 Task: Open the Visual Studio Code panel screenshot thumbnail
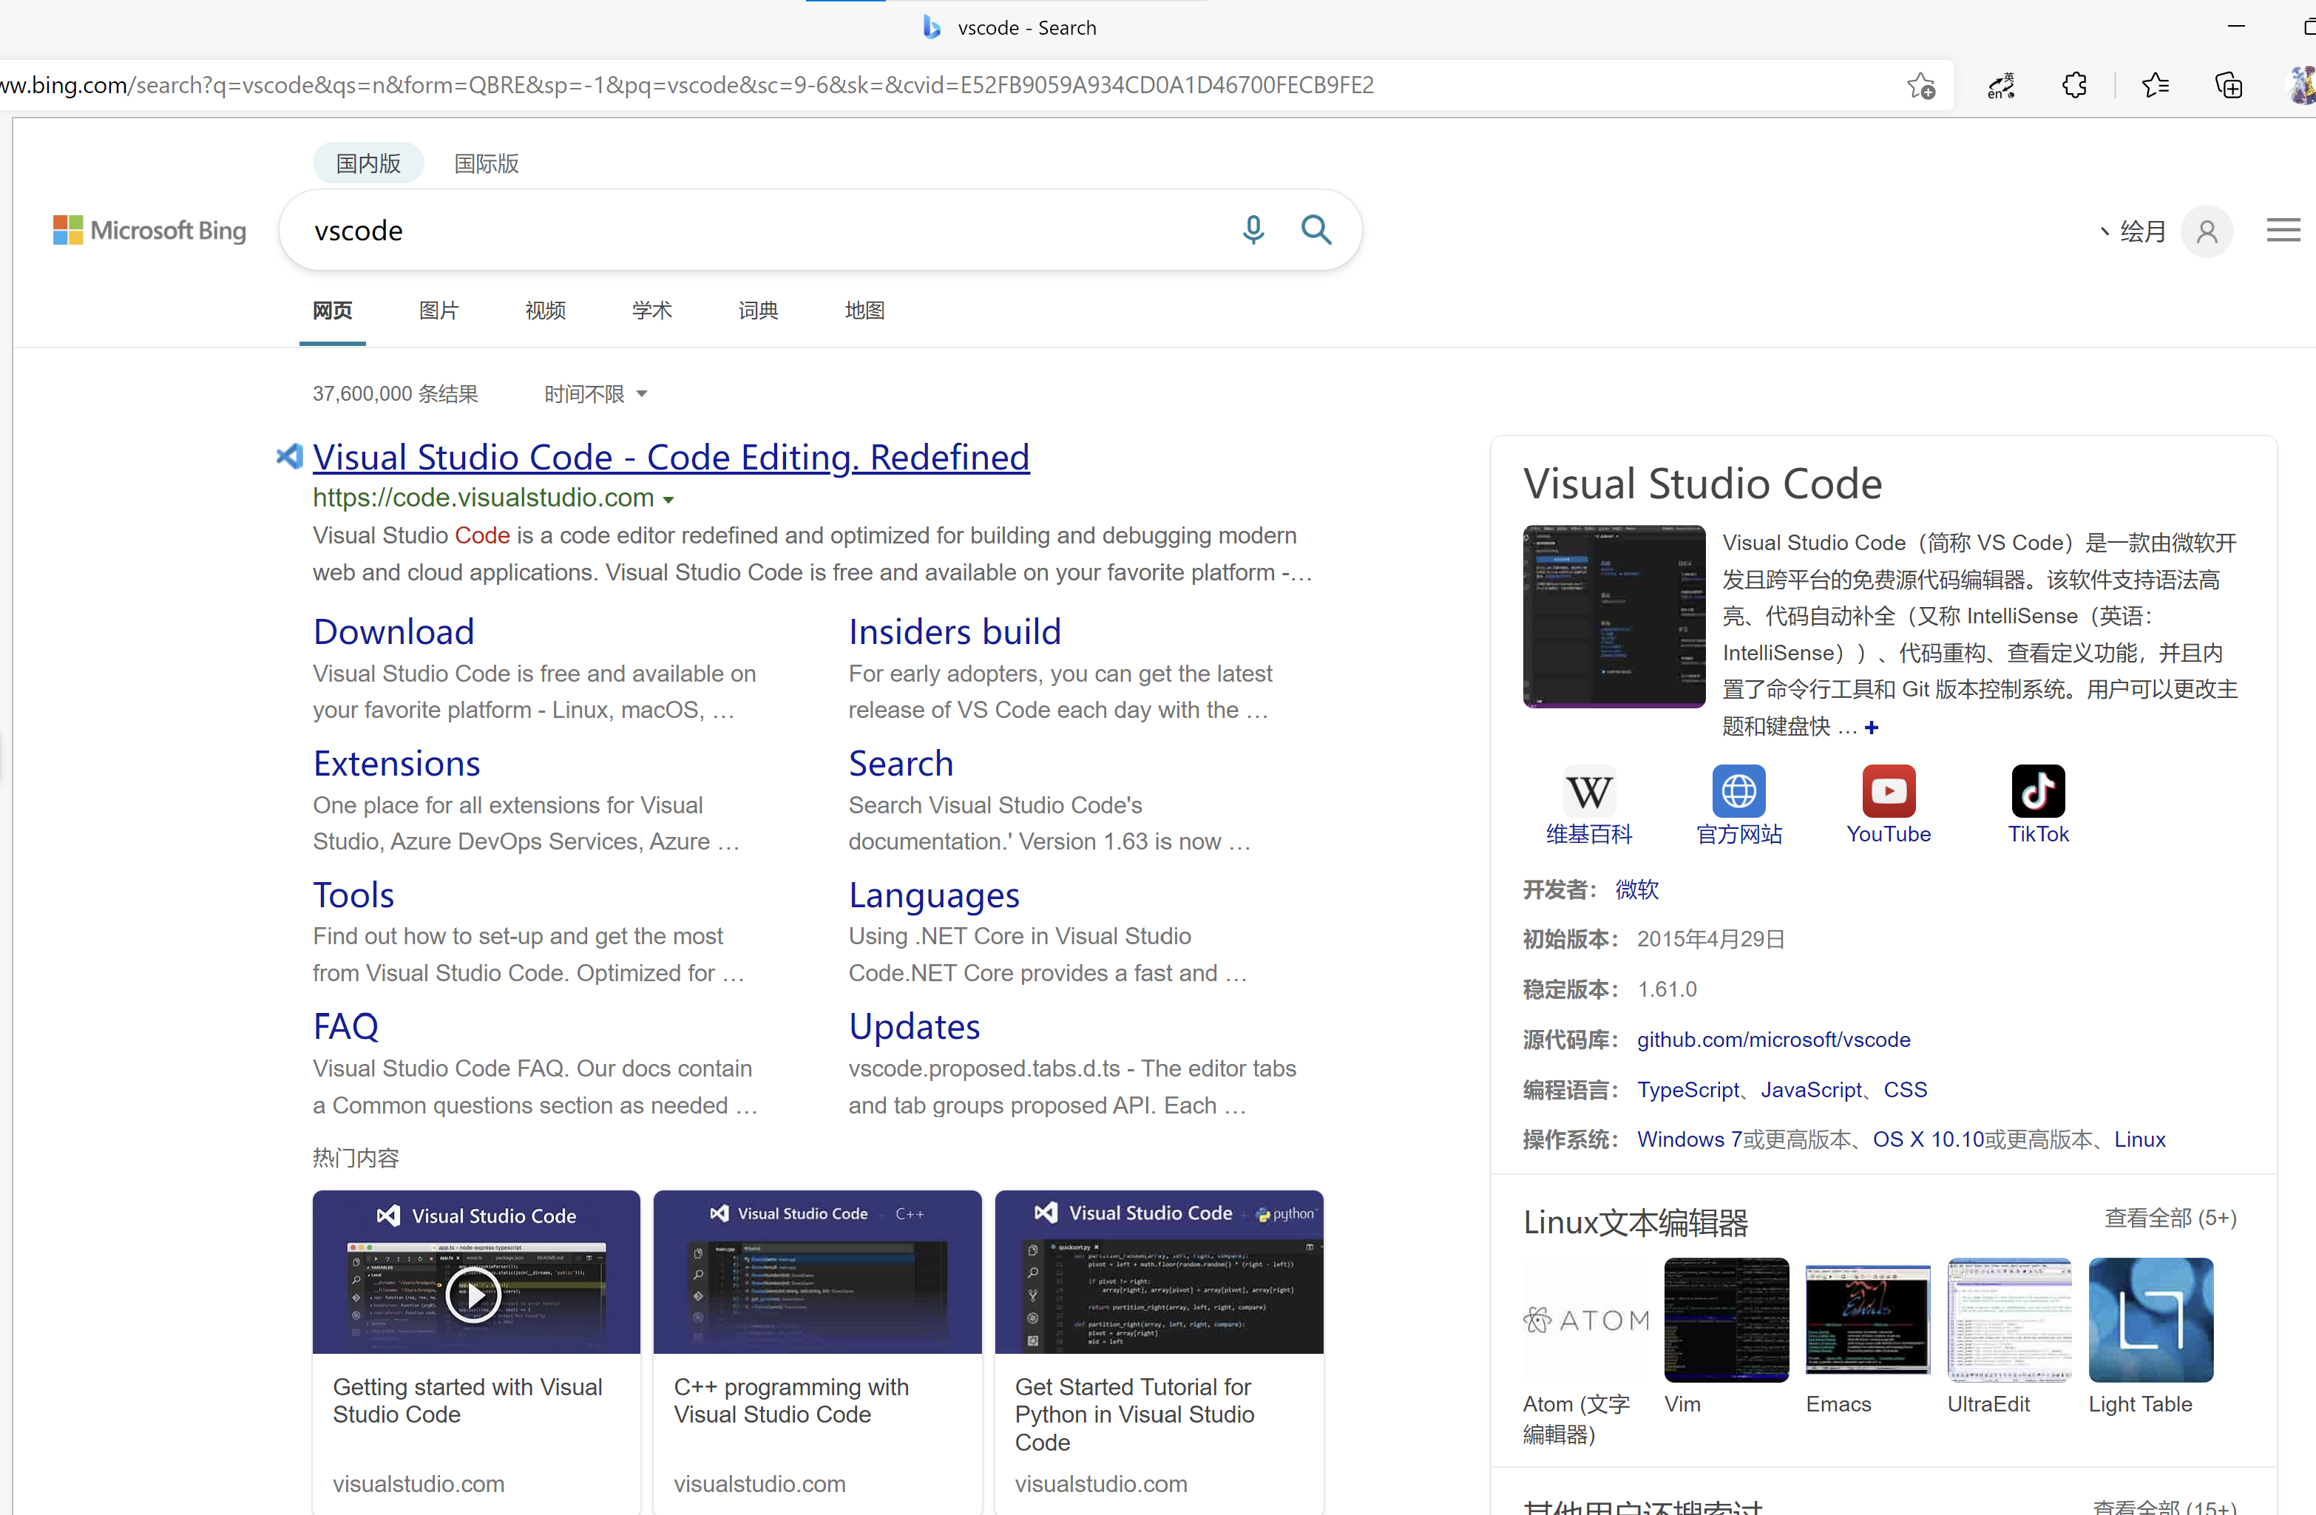pyautogui.click(x=1614, y=617)
